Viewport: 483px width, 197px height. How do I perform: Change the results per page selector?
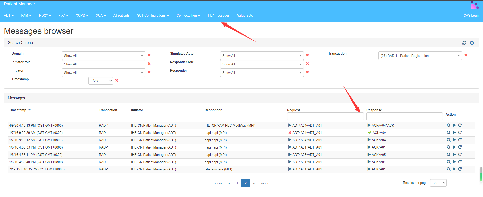point(438,183)
